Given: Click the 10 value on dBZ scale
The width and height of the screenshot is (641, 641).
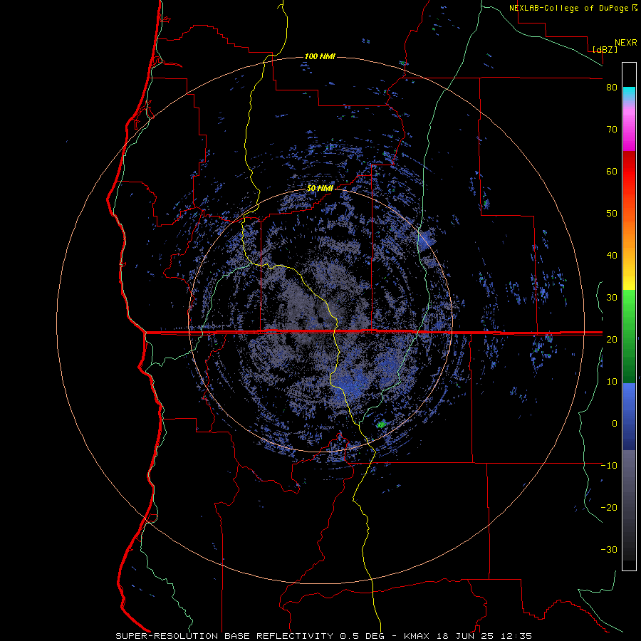Looking at the screenshot, I should coord(612,382).
